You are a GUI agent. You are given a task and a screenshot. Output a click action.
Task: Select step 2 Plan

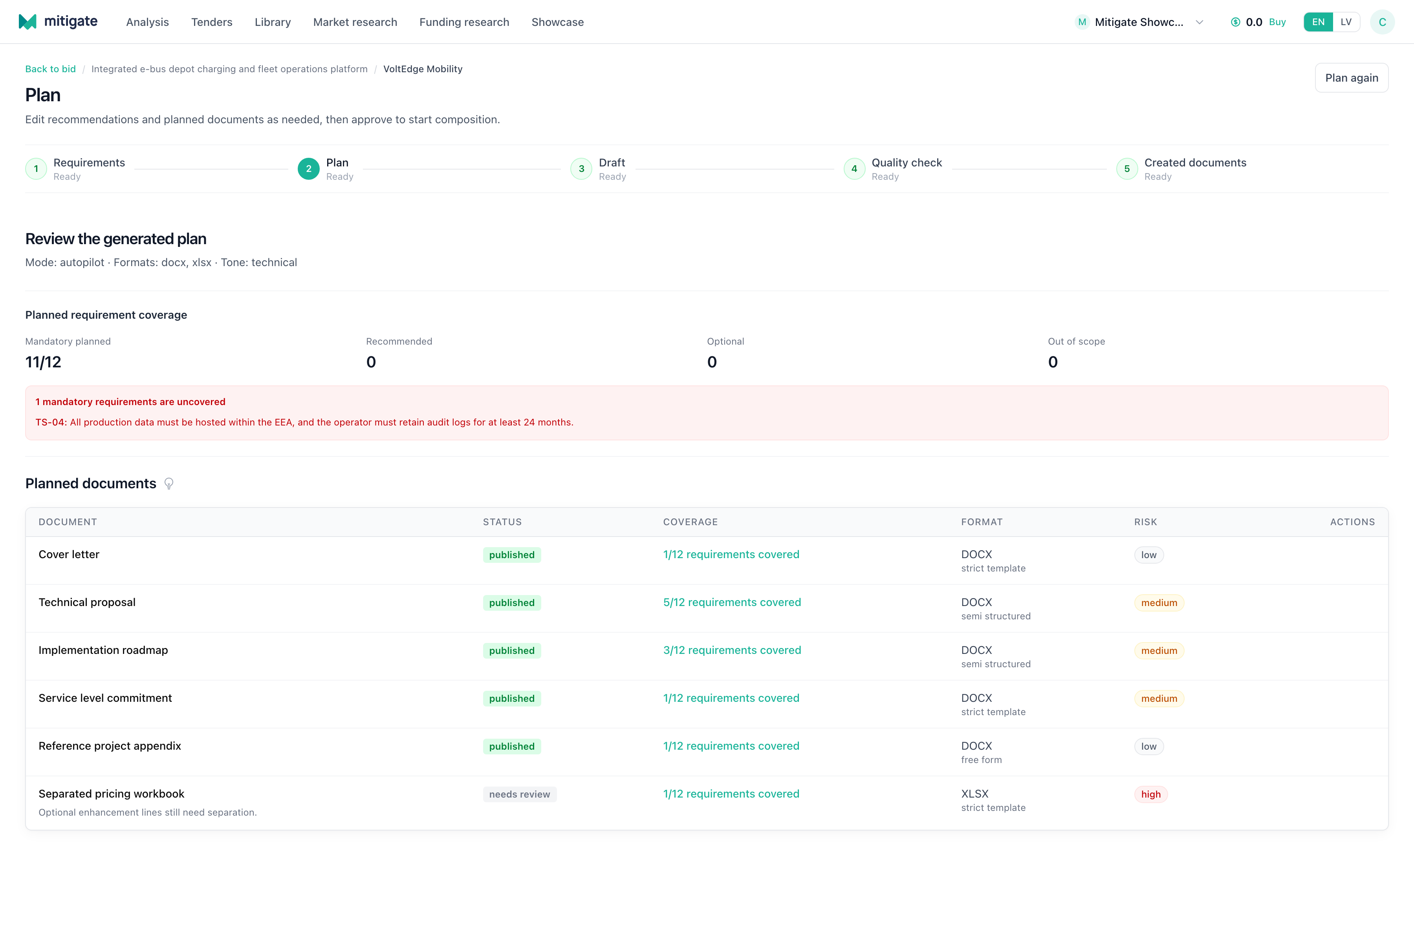(x=326, y=169)
